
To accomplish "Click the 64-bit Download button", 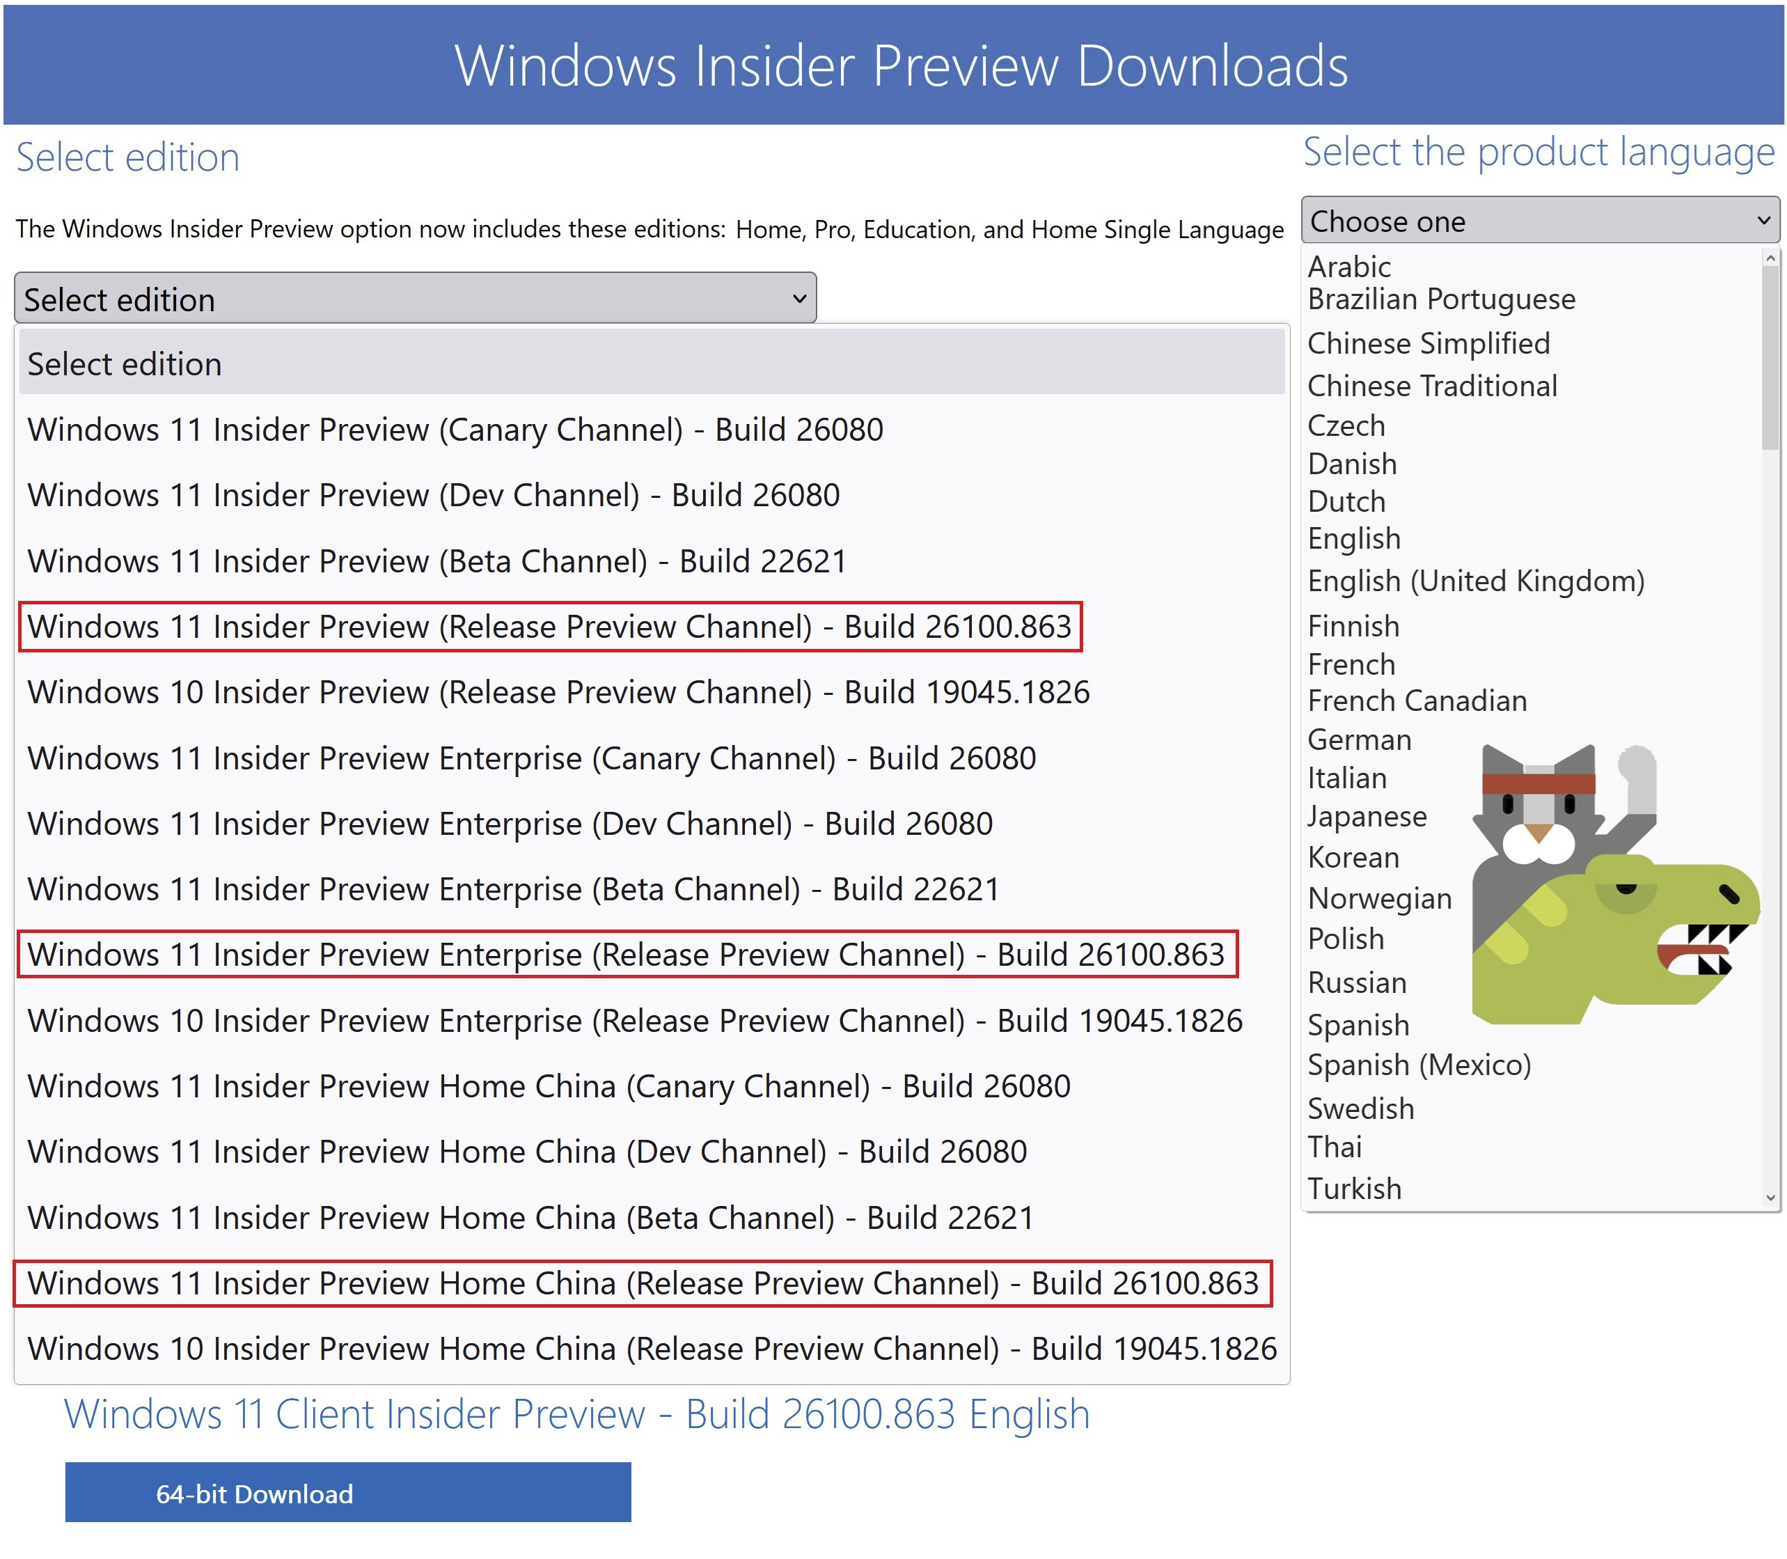I will coord(347,1493).
